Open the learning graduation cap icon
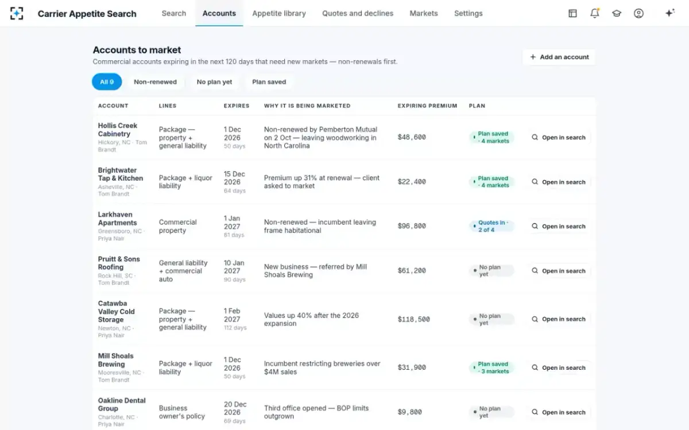 click(x=617, y=13)
